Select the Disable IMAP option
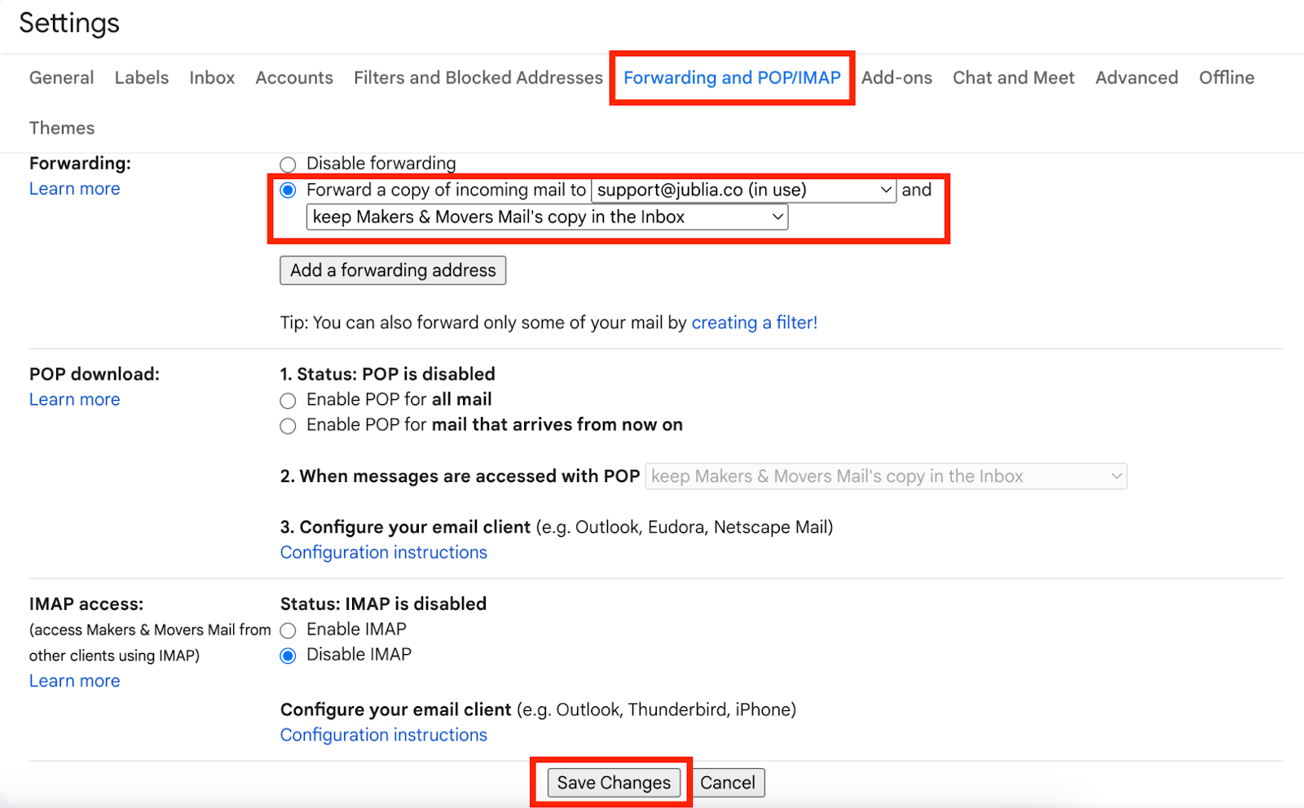 288,655
